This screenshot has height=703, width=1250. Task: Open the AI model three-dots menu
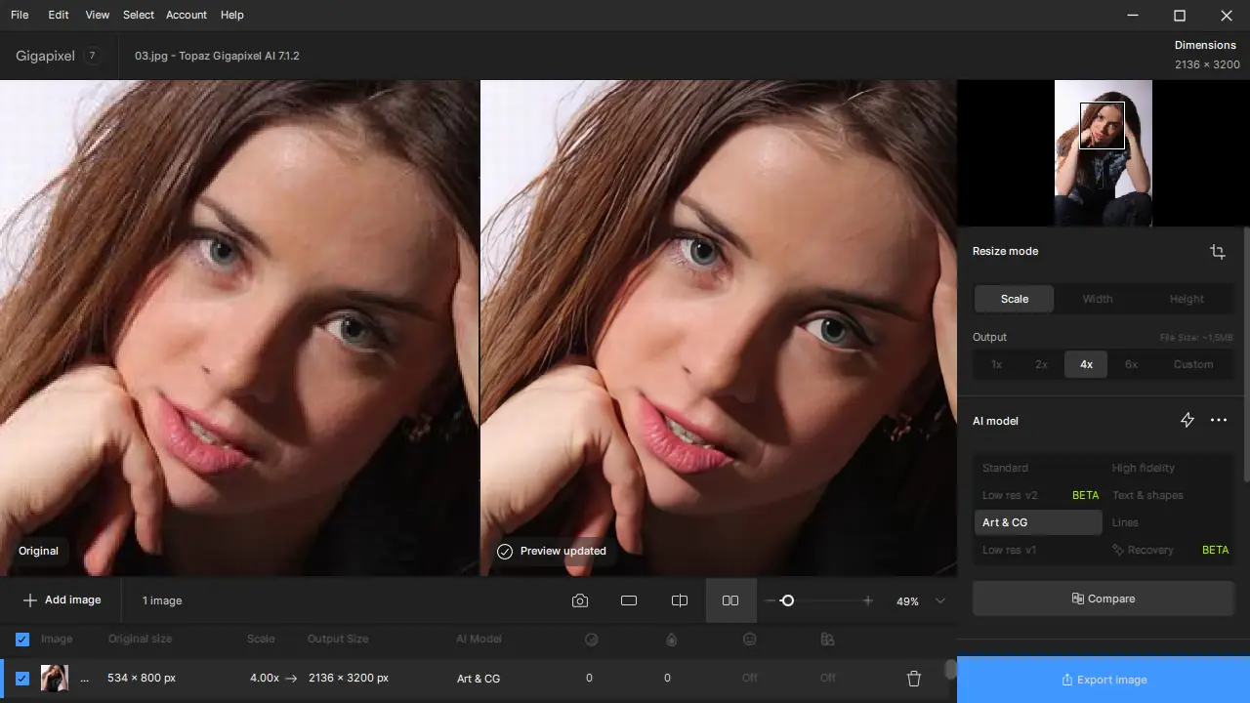1219,420
